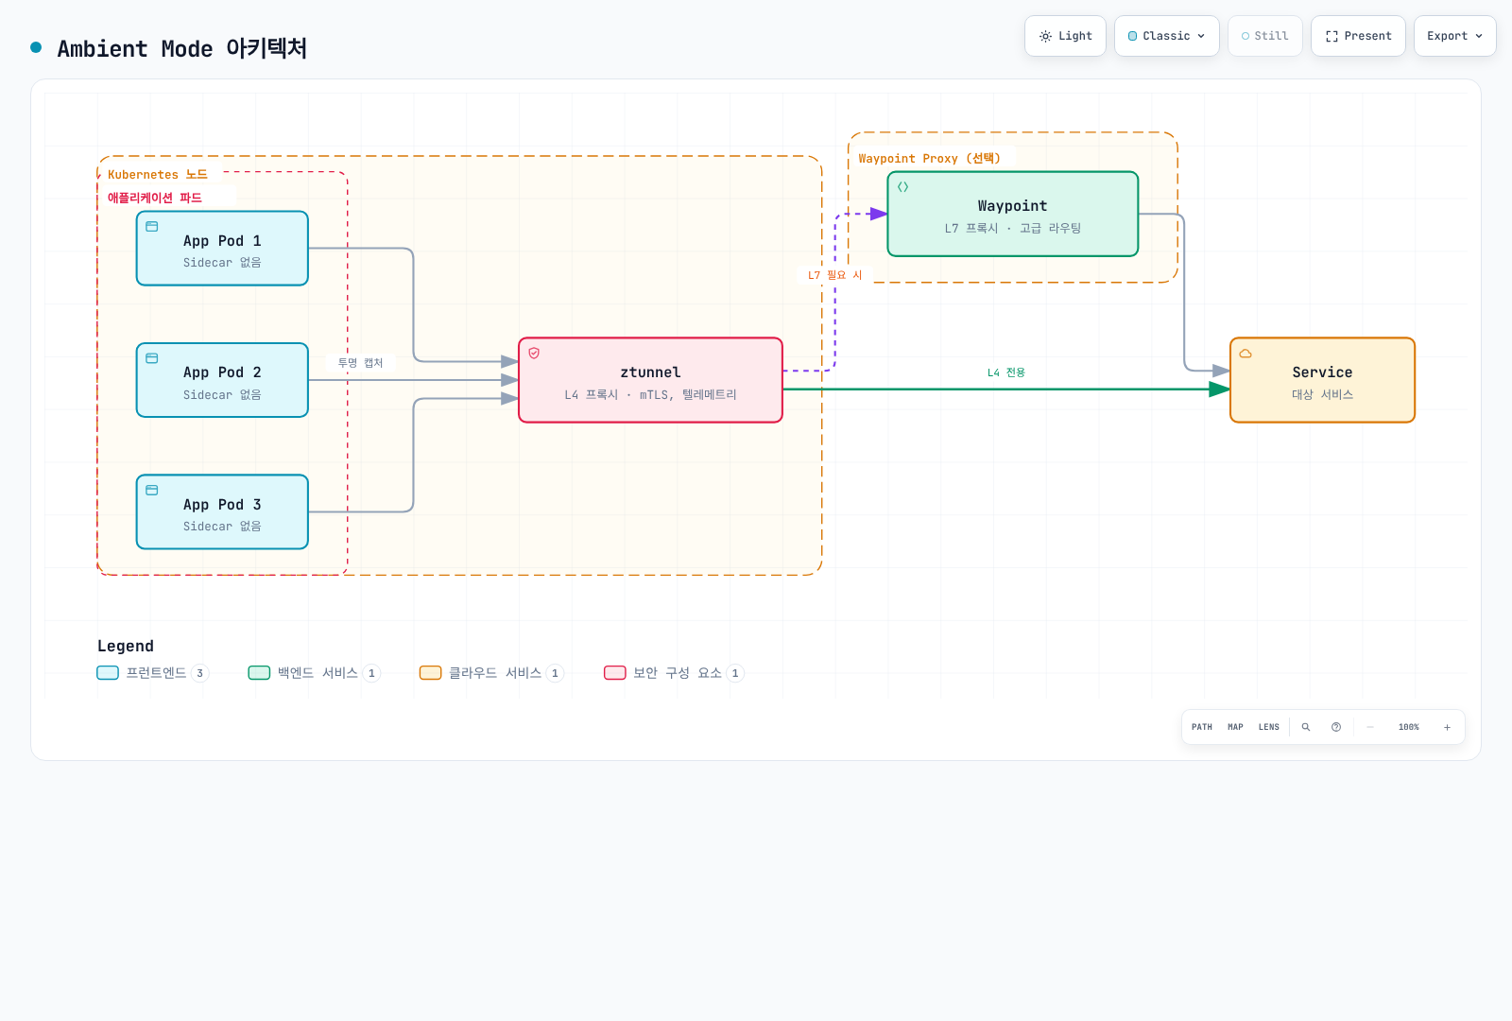1512x1021 pixels.
Task: Click the 'L7 필요 시' edge label
Action: tap(834, 275)
